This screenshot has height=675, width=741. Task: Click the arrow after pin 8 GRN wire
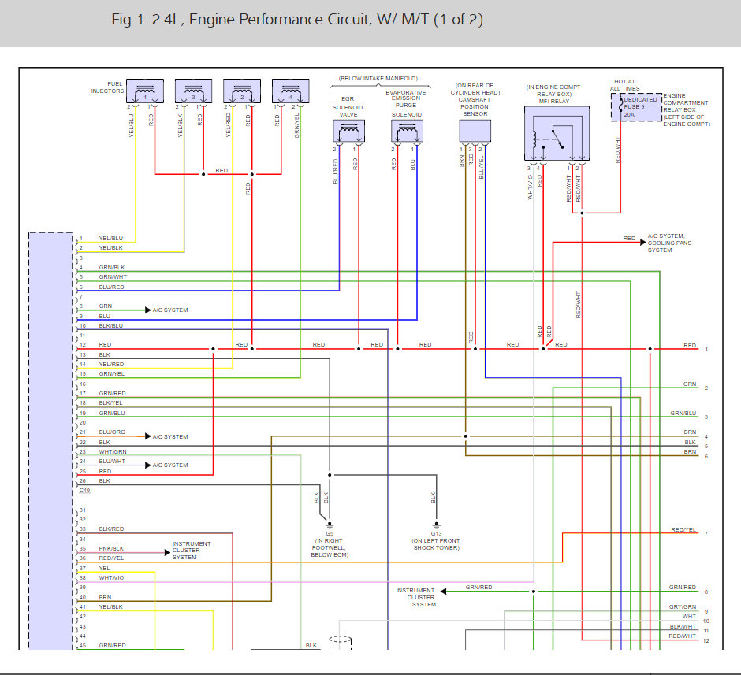tap(148, 310)
